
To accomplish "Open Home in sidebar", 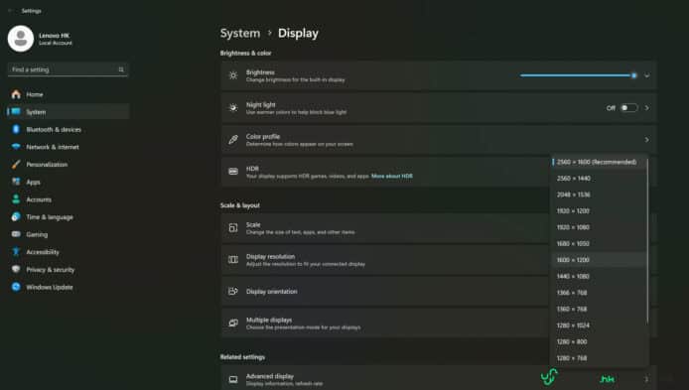I will click(69, 94).
